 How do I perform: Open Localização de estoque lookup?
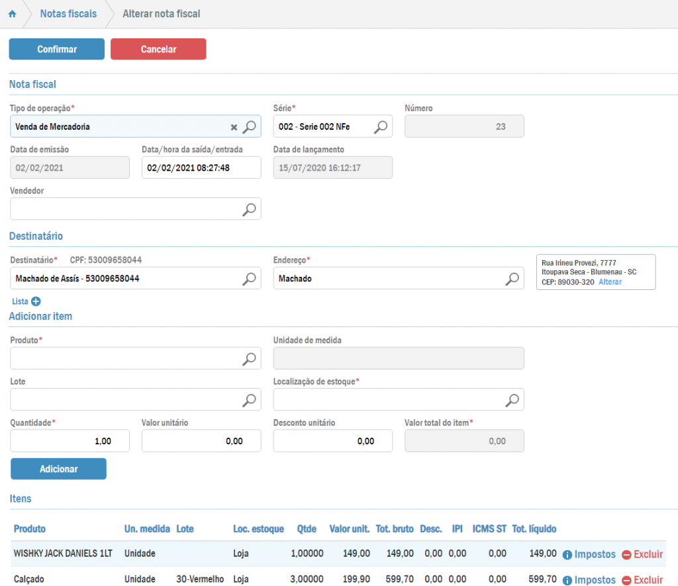(512, 400)
